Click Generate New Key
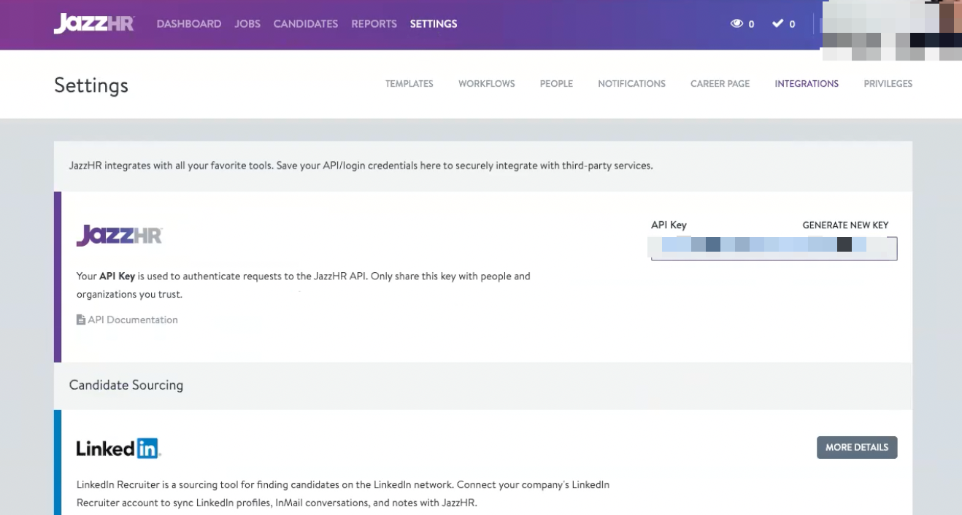The width and height of the screenshot is (962, 515). point(845,225)
